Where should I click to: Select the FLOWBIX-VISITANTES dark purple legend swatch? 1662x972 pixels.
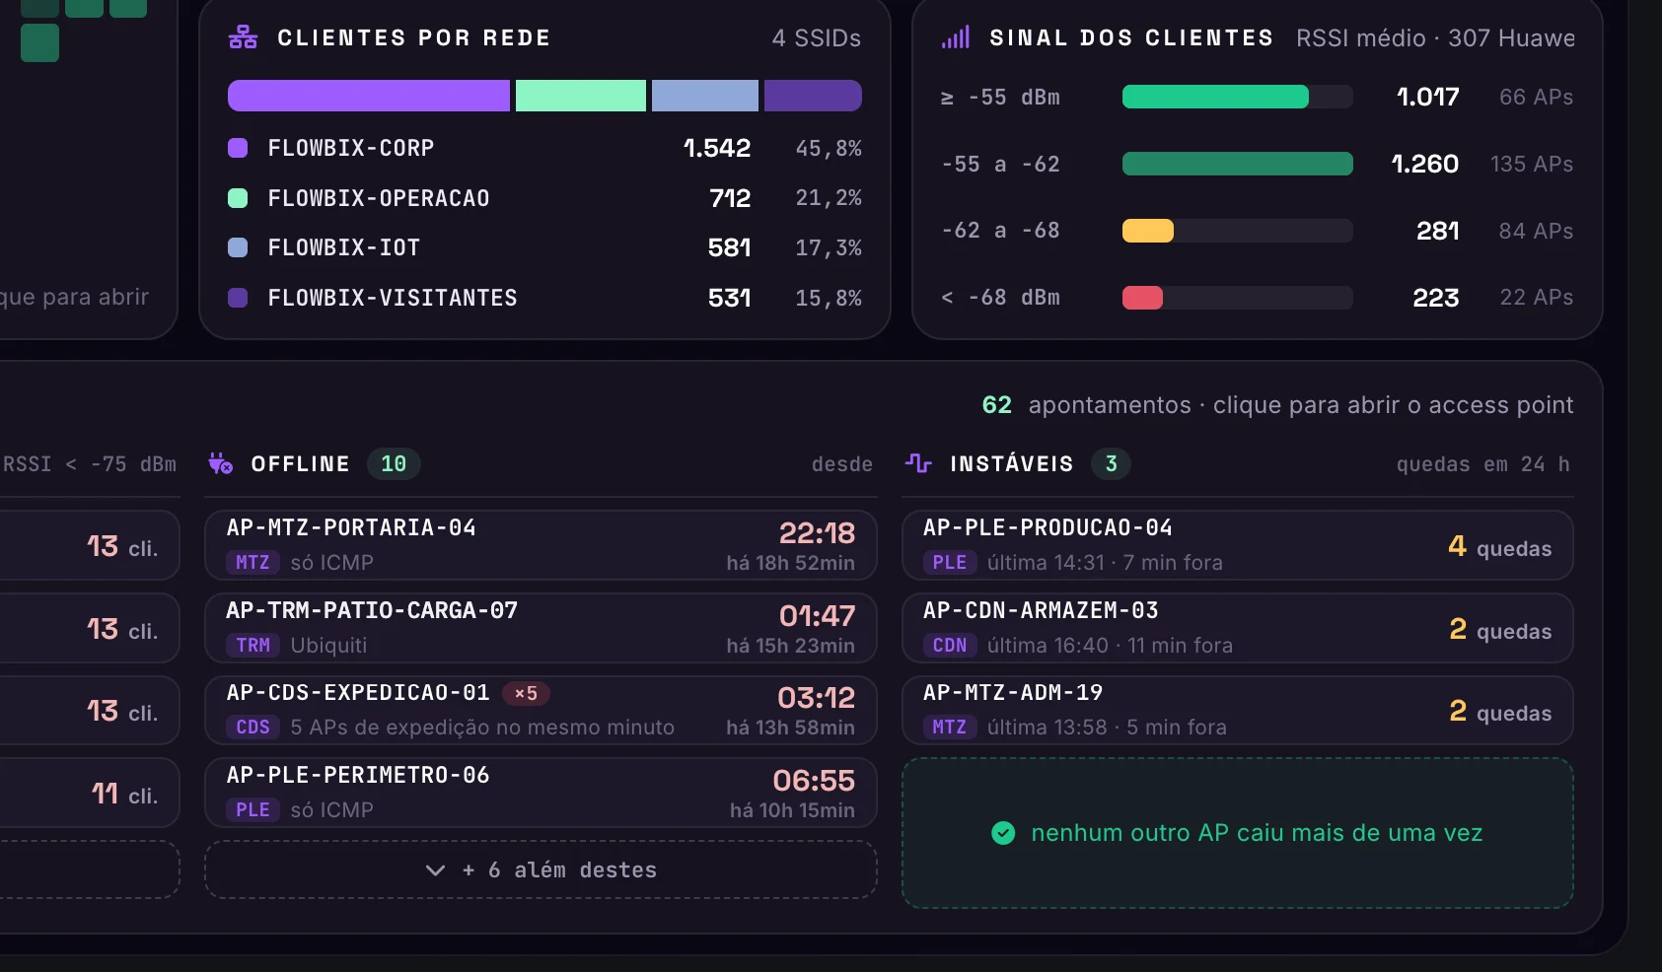click(238, 298)
